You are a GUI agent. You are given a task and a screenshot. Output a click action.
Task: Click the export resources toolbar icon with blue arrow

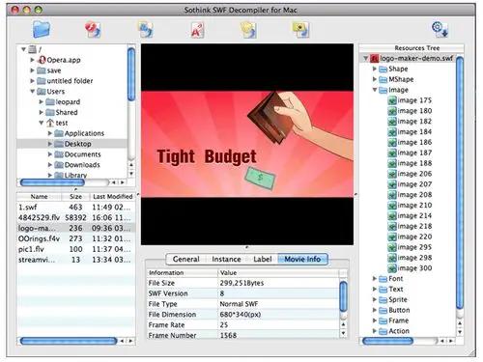146,30
